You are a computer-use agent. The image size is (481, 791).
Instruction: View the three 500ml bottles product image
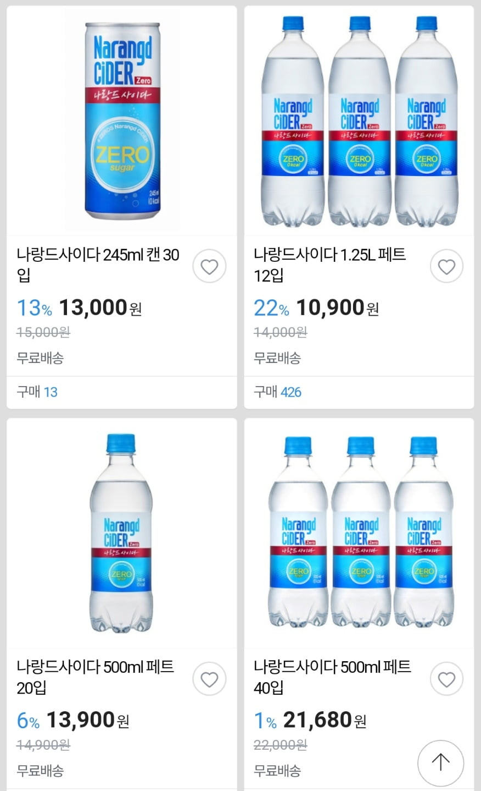[359, 532]
